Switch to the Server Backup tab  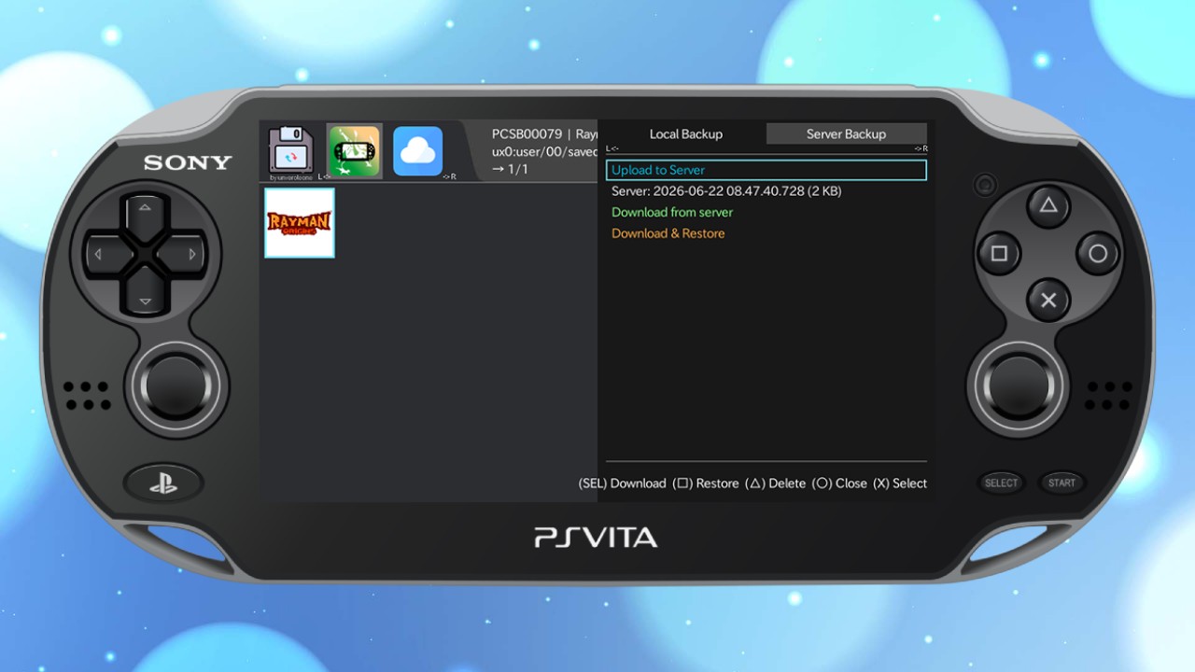(847, 134)
